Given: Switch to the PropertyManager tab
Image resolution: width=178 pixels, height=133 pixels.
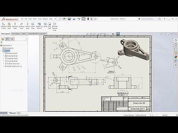Looking at the screenshot, I should (x=7, y=39).
